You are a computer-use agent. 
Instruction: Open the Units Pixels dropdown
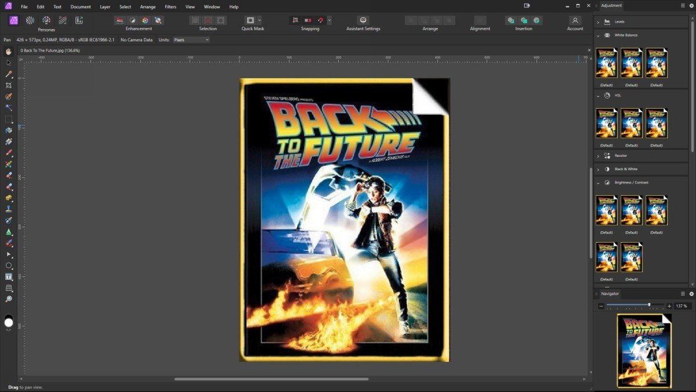point(191,39)
